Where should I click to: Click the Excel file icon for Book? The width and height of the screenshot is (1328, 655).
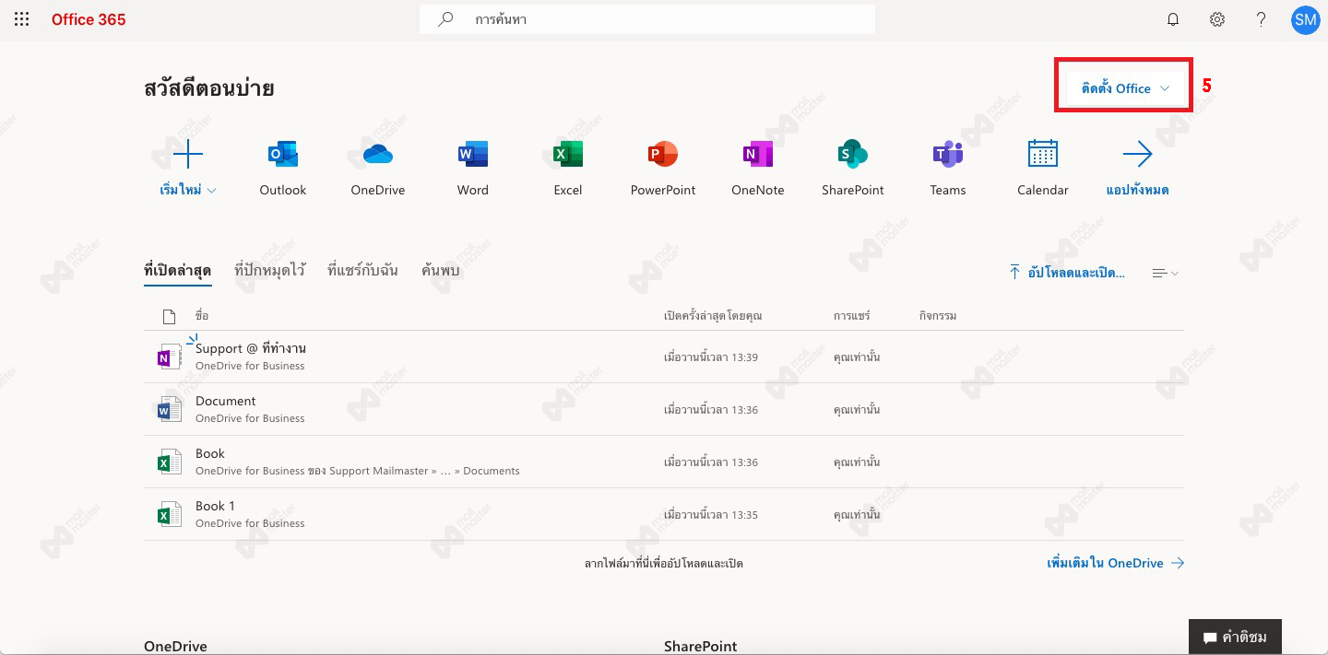[169, 462]
